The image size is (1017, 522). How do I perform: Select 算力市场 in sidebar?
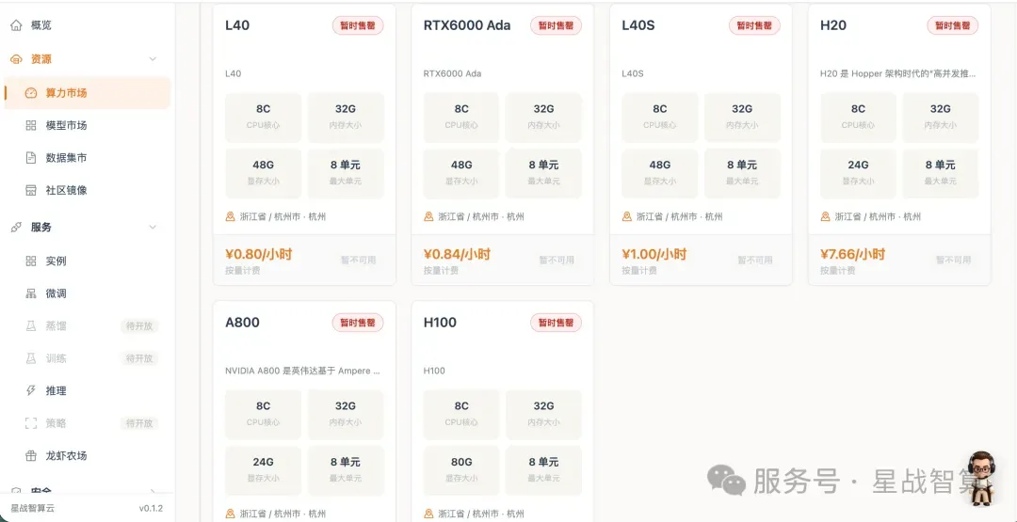pyautogui.click(x=88, y=92)
